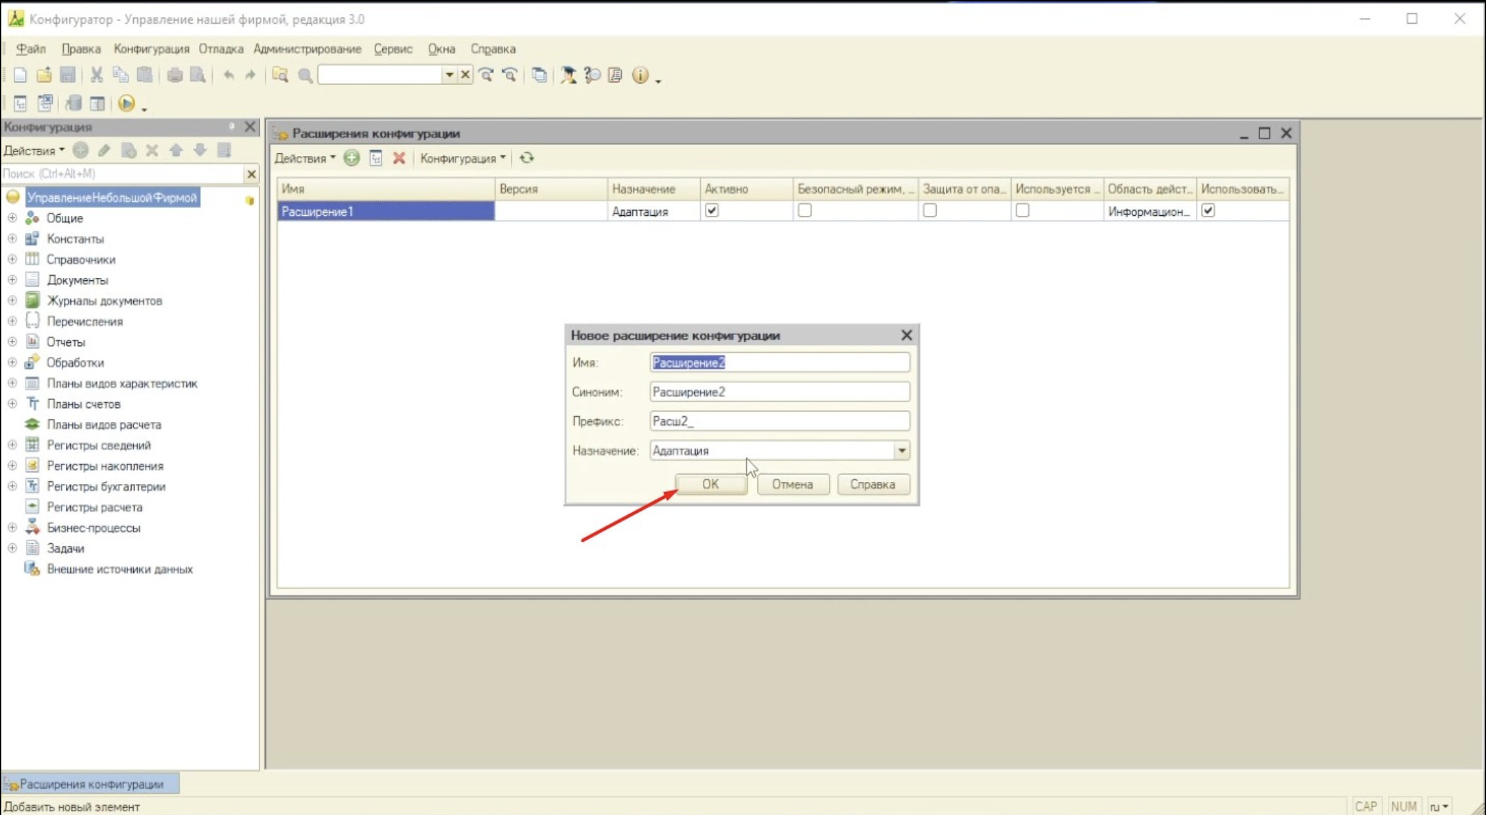Image resolution: width=1486 pixels, height=815 pixels.
Task: Click the start debugging play icon
Action: click(126, 103)
